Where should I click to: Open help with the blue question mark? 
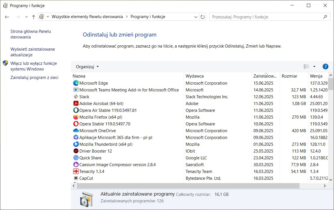click(x=325, y=67)
